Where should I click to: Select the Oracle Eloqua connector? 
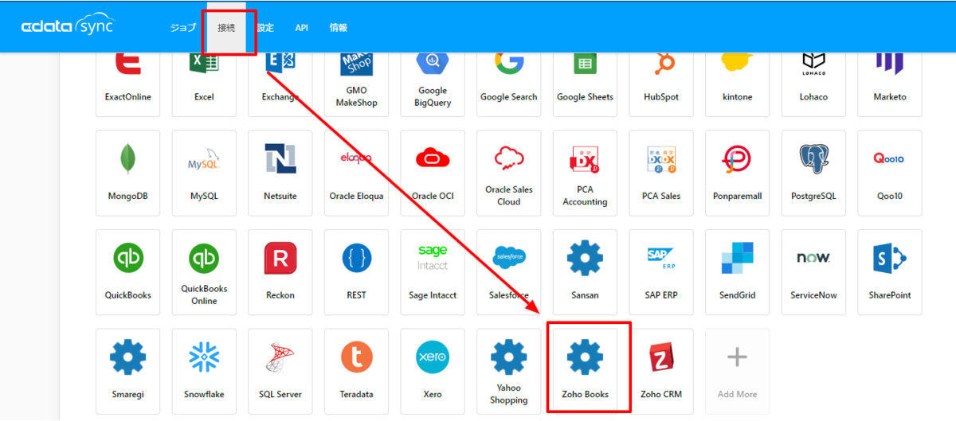click(x=356, y=173)
